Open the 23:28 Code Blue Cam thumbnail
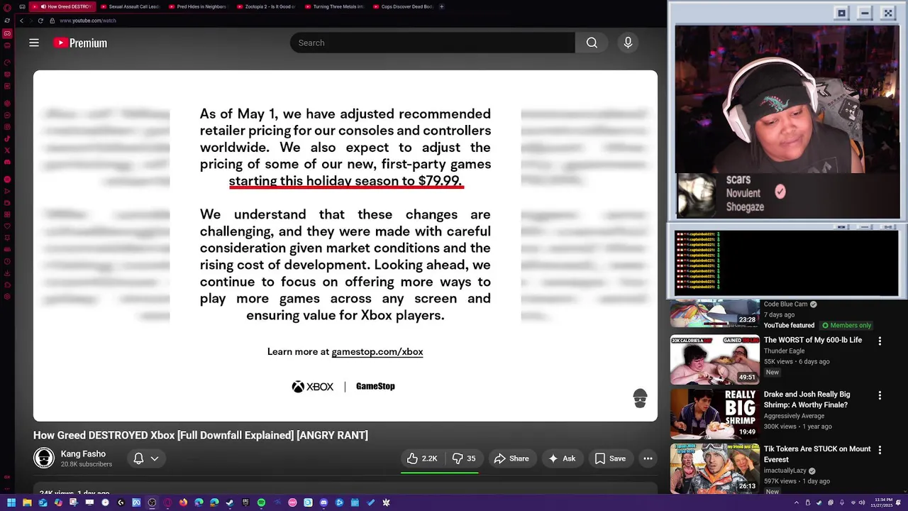Image resolution: width=908 pixels, height=511 pixels. [x=714, y=313]
